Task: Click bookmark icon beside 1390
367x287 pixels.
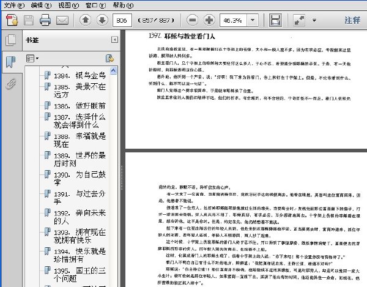Action: [x=48, y=174]
